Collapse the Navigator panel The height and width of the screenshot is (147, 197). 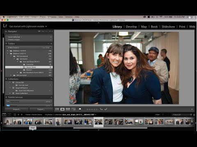point(6,31)
